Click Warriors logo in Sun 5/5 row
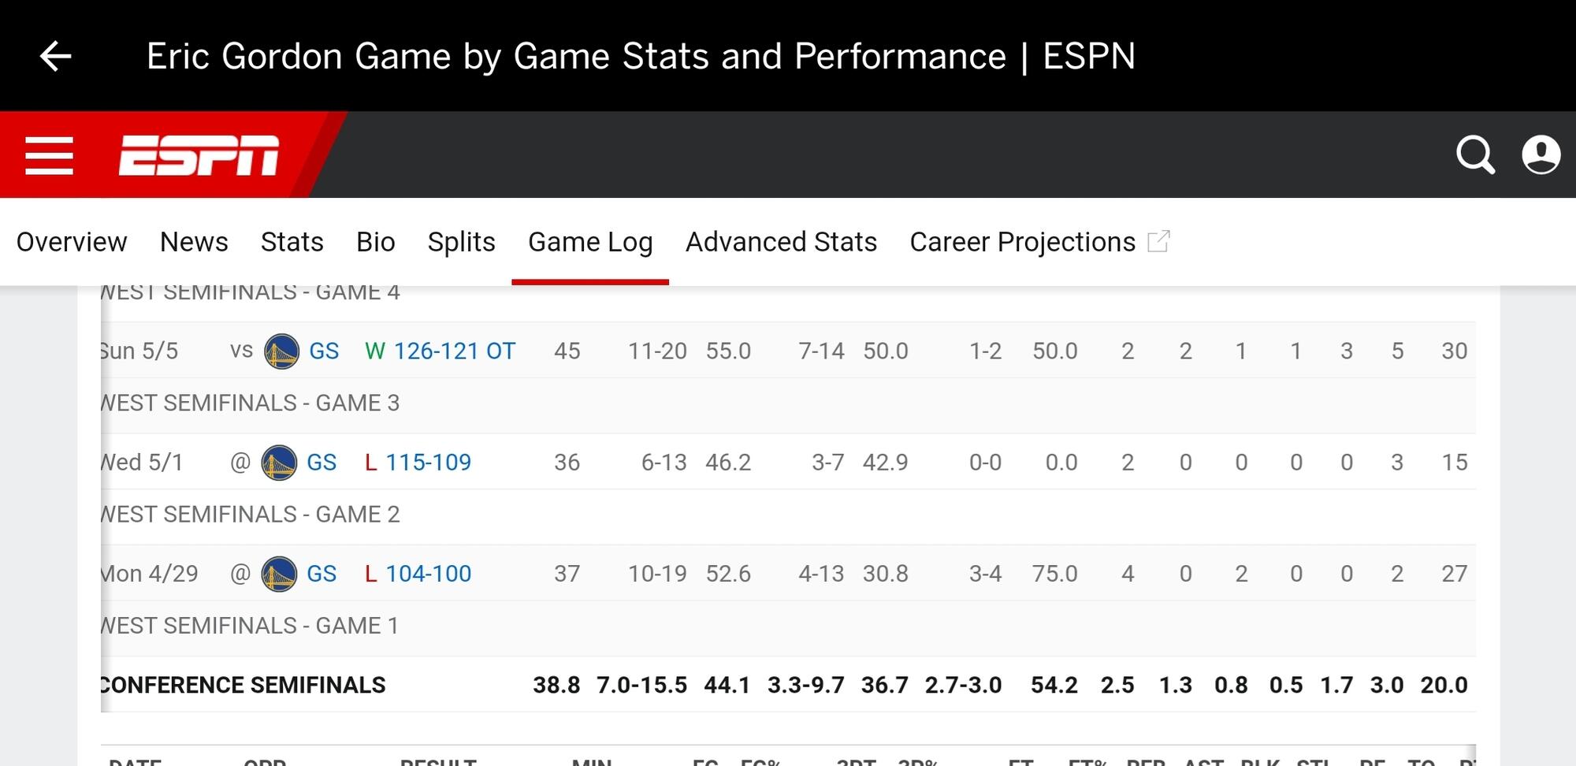The image size is (1576, 766). click(282, 351)
